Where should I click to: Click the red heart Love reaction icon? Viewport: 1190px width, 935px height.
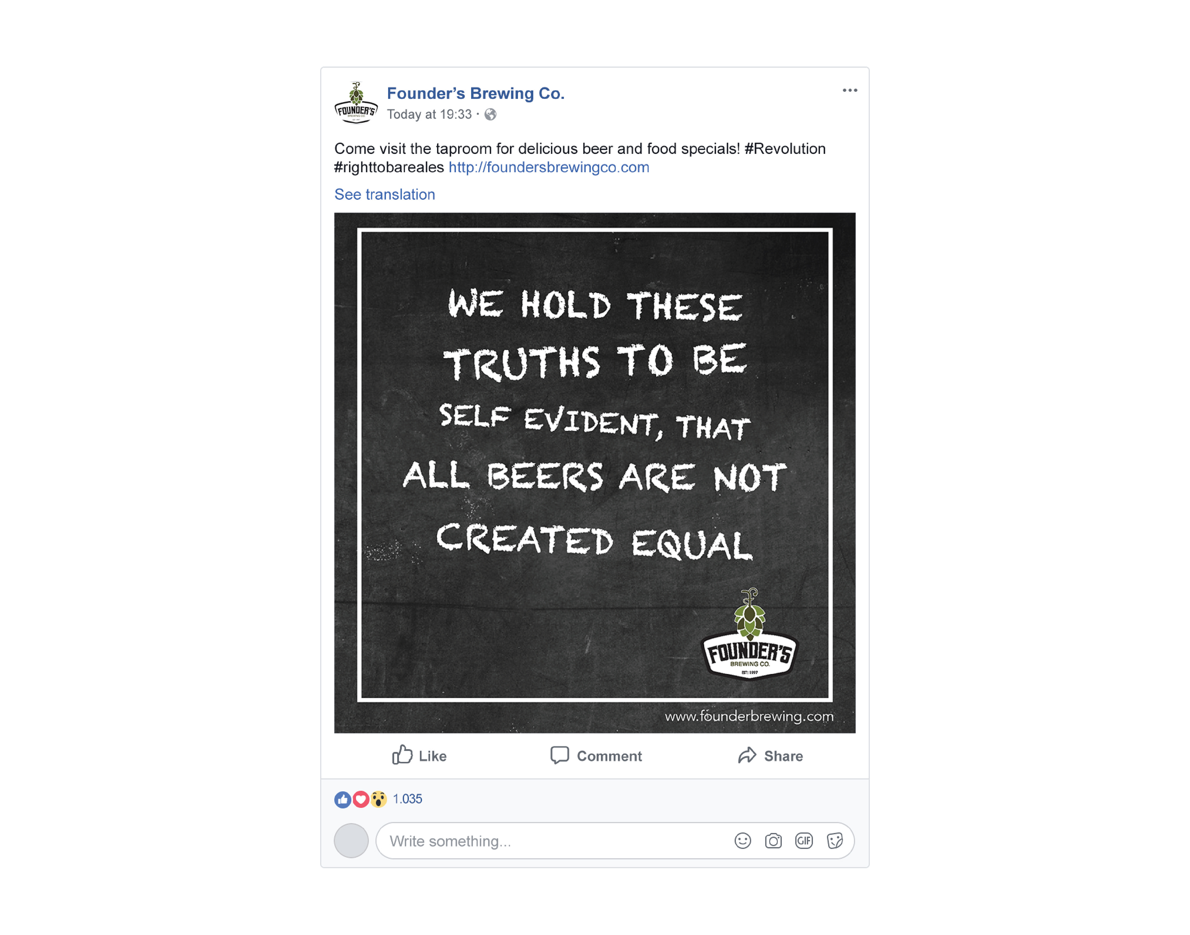coord(360,799)
